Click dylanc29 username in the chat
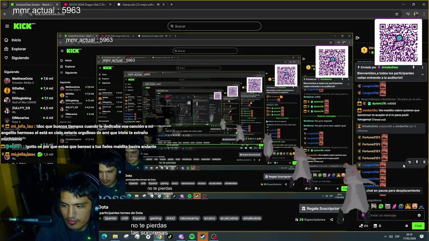This screenshot has width=429, height=241. [379, 103]
